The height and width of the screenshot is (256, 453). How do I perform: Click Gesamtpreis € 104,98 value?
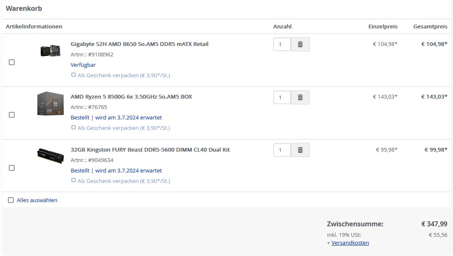(x=434, y=44)
